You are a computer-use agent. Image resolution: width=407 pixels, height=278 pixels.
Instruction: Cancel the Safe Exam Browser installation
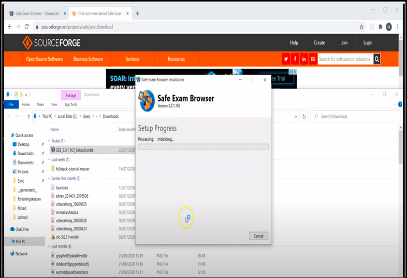[258, 236]
